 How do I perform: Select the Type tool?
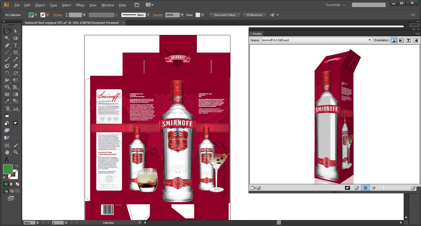pyautogui.click(x=16, y=45)
